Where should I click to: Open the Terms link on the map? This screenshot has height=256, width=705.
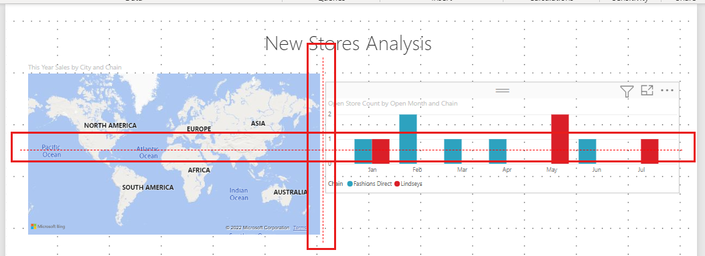(x=299, y=228)
